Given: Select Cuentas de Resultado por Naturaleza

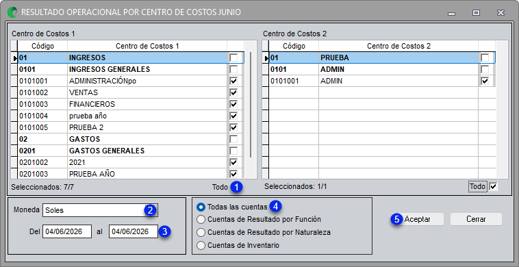Looking at the screenshot, I should (201, 233).
